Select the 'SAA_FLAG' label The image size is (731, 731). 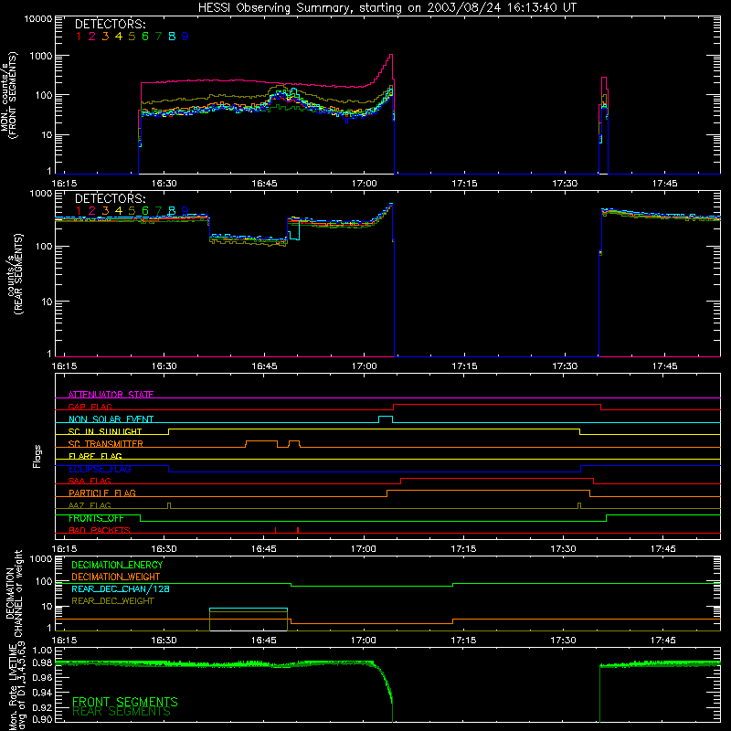(90, 481)
